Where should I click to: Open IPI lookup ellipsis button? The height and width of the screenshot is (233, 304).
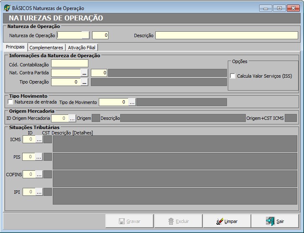[x=39, y=192]
